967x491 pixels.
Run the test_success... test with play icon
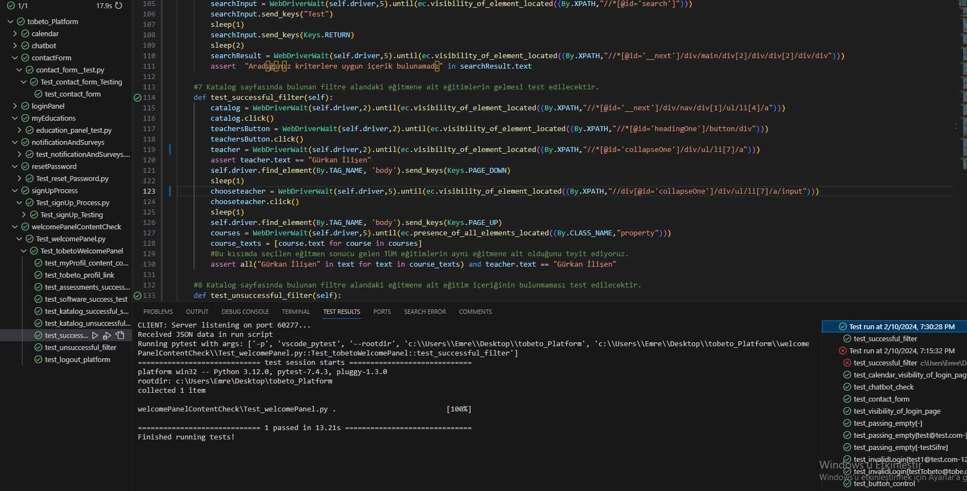tap(95, 335)
